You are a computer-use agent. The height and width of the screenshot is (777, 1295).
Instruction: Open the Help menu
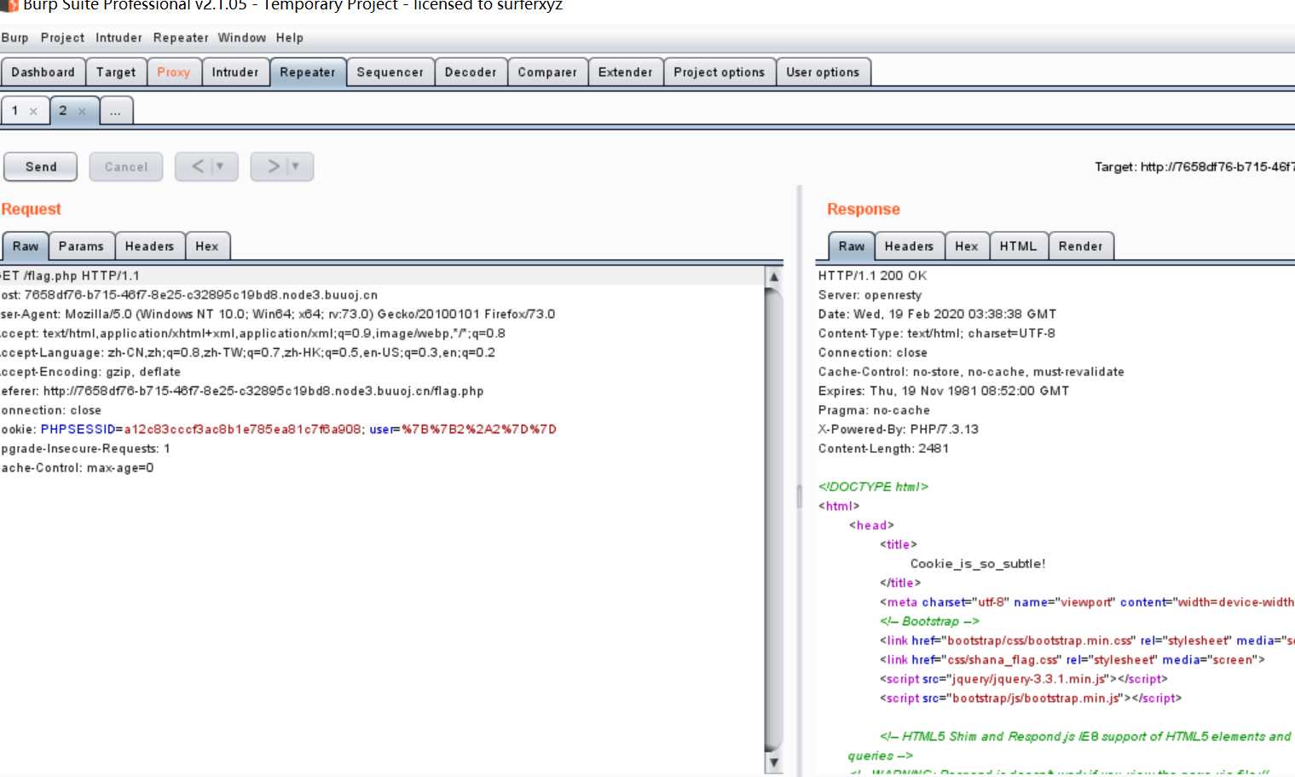coord(290,38)
